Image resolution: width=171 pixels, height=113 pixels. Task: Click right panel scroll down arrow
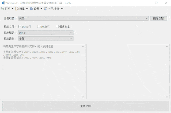[x=167, y=97]
